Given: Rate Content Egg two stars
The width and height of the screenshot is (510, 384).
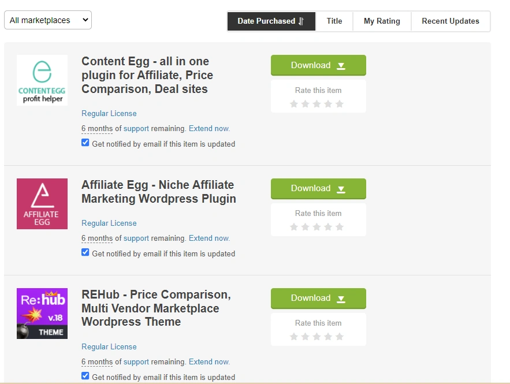Looking at the screenshot, I should pyautogui.click(x=305, y=104).
